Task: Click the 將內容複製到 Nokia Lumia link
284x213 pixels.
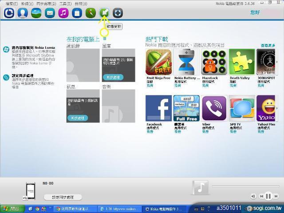Action: (x=33, y=47)
